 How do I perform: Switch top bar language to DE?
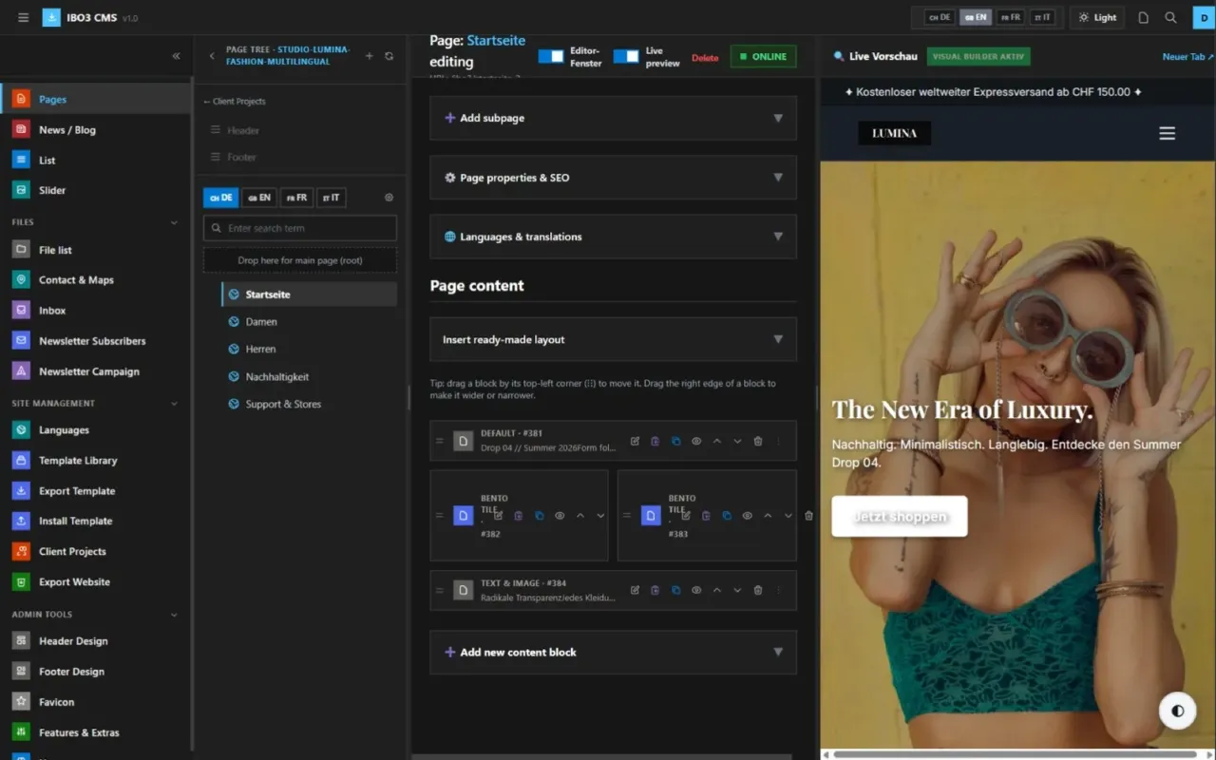click(940, 17)
